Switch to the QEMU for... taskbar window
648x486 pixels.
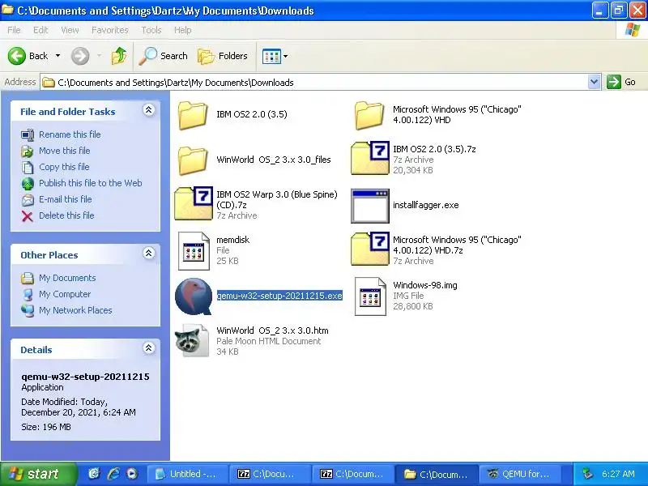(519, 474)
